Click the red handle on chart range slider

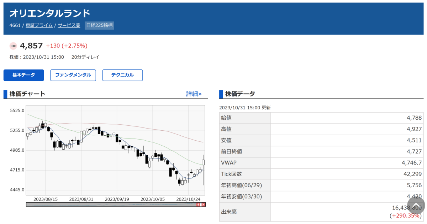pos(201,204)
